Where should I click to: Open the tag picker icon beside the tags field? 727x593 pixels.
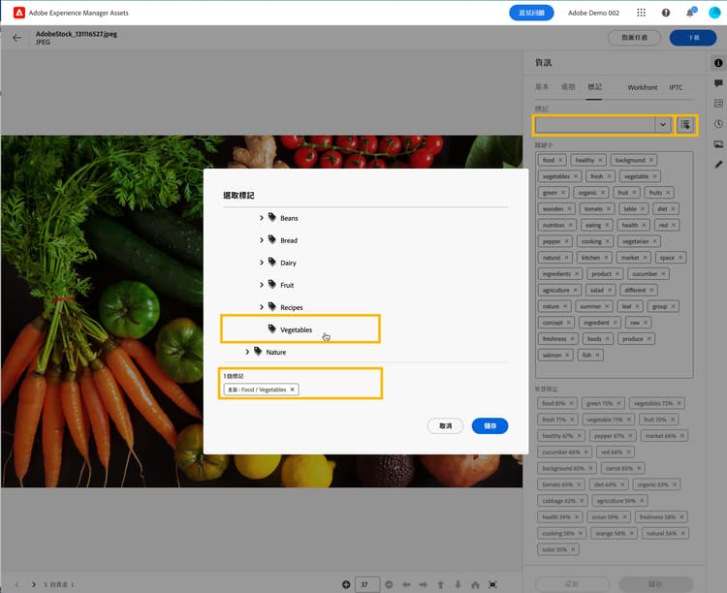(685, 125)
